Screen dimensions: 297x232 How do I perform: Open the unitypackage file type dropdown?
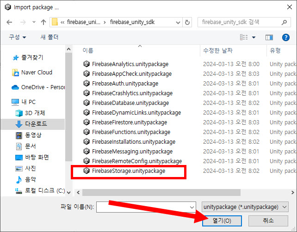[x=245, y=207]
